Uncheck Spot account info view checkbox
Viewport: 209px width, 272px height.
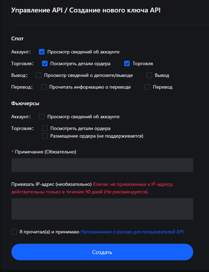[42, 52]
